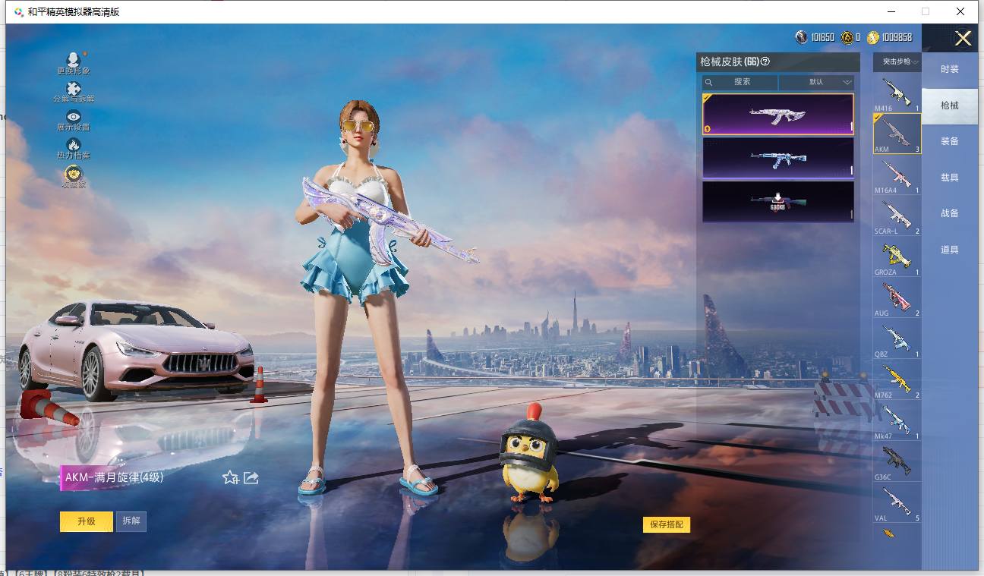Screen dimensions: 984x576
Task: Minimize the emulator window
Action: [890, 11]
